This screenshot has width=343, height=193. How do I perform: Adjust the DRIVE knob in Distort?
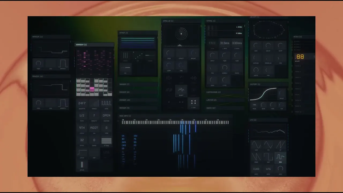[281, 93]
